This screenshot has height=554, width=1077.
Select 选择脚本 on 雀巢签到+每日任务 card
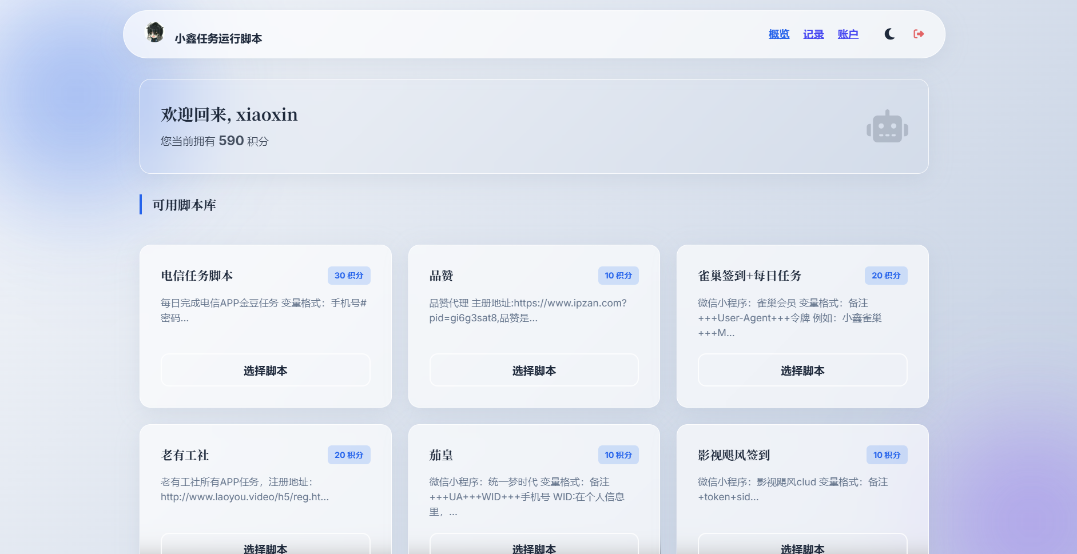[802, 370]
